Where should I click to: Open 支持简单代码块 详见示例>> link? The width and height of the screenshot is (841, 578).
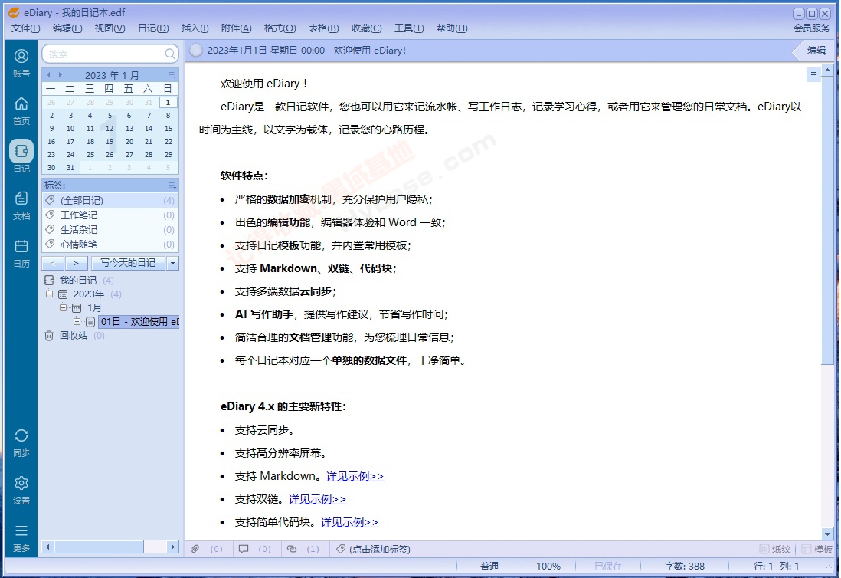(x=350, y=522)
